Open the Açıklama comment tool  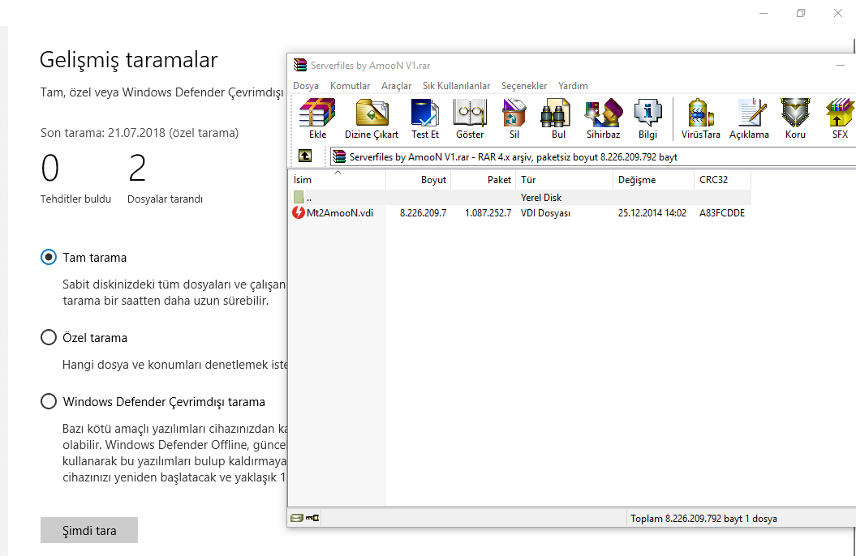coord(749,118)
